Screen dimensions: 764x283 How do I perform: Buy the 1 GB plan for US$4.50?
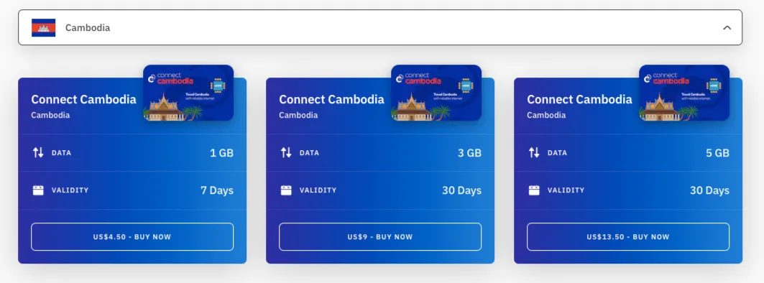(x=132, y=237)
